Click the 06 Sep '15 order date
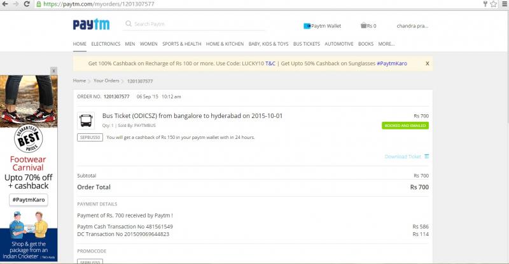 148,96
